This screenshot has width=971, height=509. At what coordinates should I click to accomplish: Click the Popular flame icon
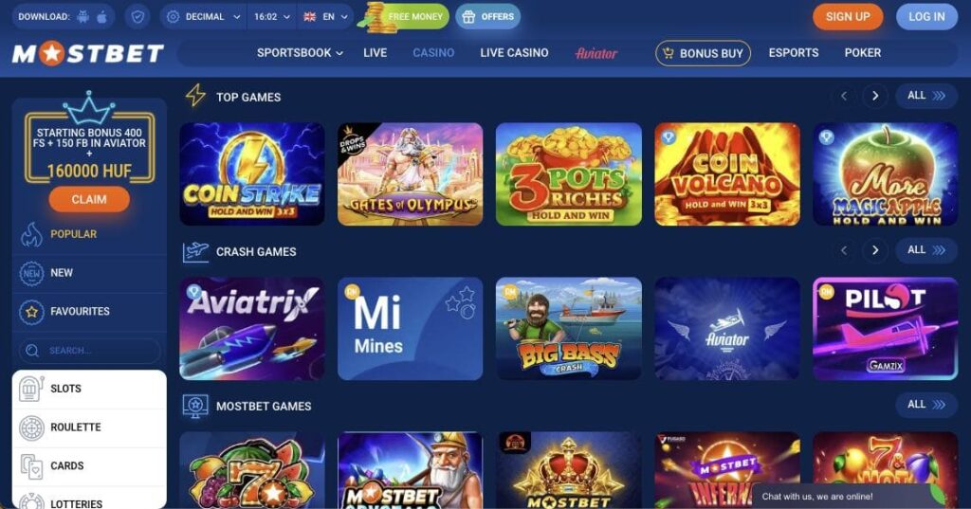[31, 235]
